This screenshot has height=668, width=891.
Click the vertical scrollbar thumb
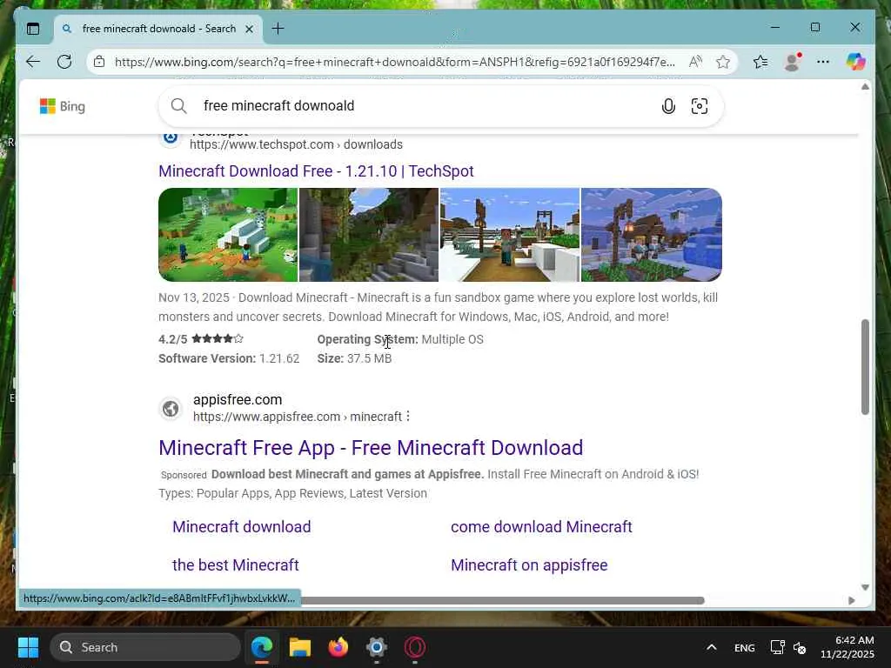coord(865,366)
